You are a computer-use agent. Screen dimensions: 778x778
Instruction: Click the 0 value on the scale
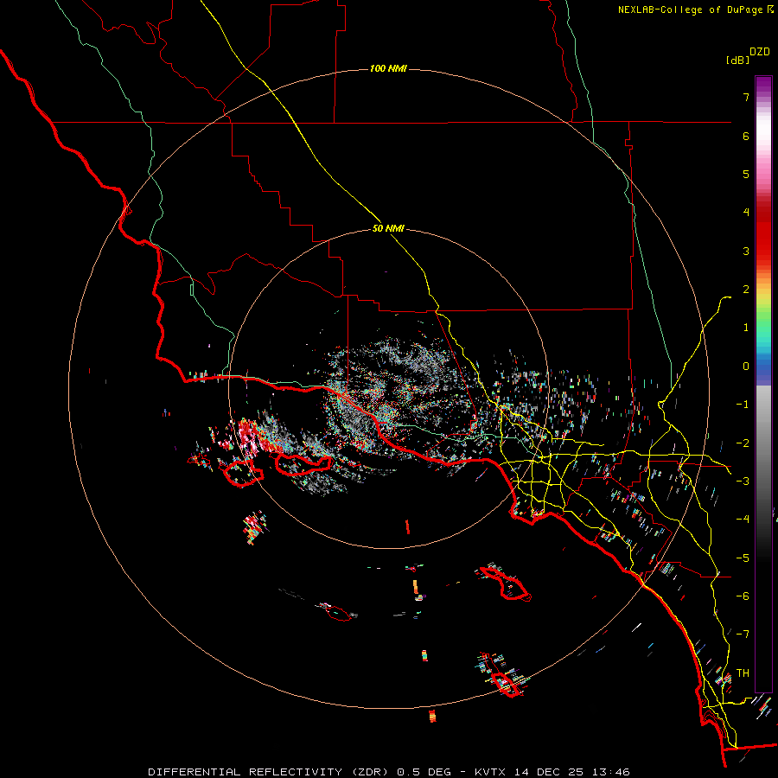pos(746,367)
